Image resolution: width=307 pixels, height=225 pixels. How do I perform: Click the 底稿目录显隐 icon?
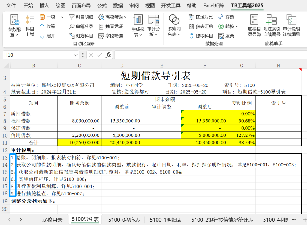[254, 20]
